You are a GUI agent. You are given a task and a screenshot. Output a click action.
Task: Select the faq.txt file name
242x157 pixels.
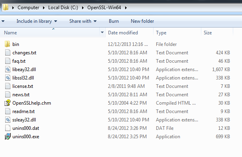pyautogui.click(x=19, y=61)
